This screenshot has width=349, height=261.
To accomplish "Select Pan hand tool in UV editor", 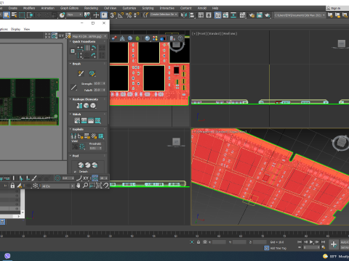I will 79,186.
